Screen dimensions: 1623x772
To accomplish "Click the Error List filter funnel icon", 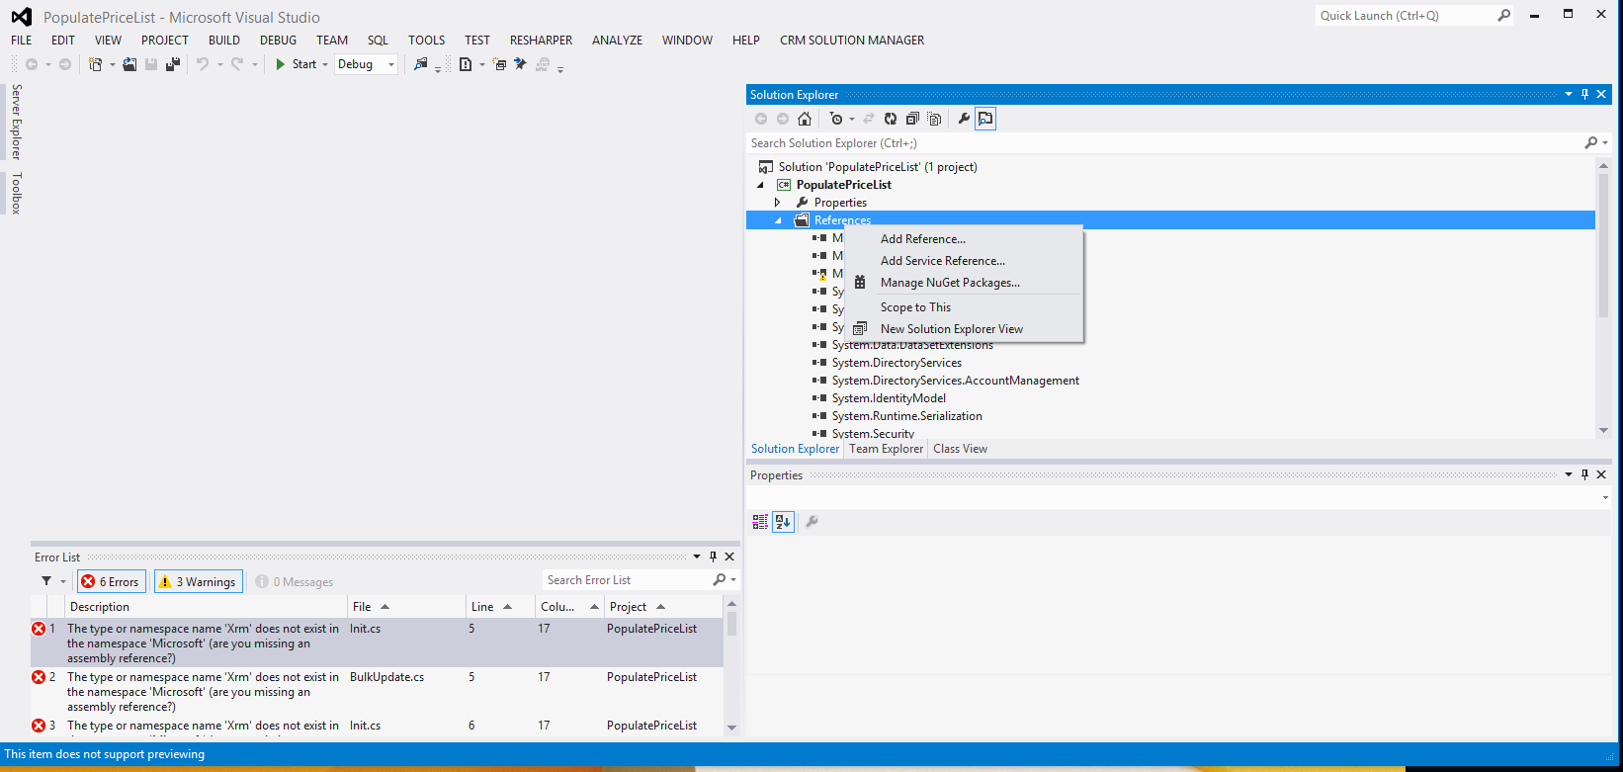I will click(46, 581).
